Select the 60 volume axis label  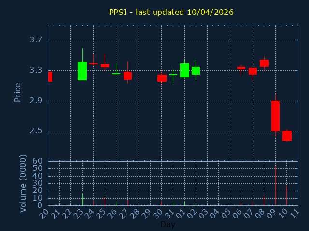(37, 161)
